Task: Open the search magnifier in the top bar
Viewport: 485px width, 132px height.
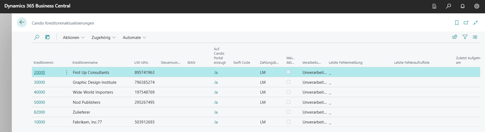Action: [448, 6]
